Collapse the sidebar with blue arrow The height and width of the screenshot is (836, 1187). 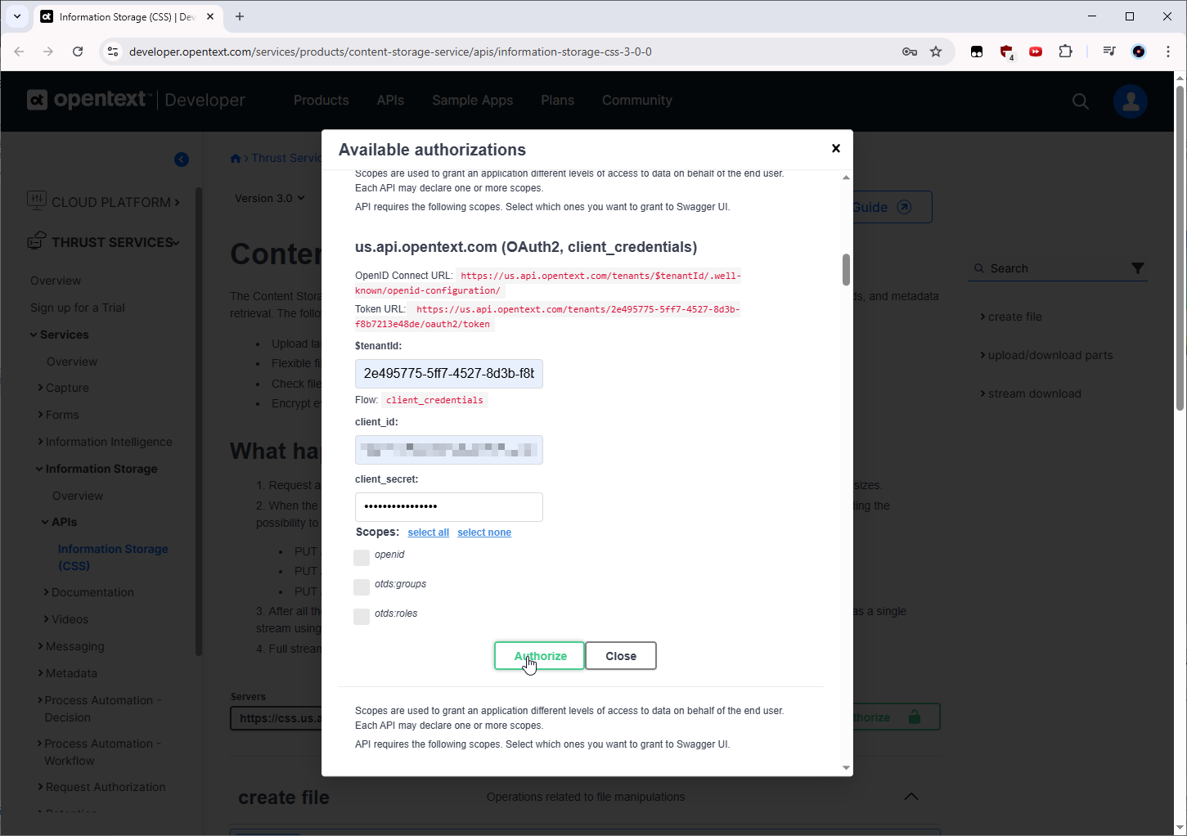point(182,160)
